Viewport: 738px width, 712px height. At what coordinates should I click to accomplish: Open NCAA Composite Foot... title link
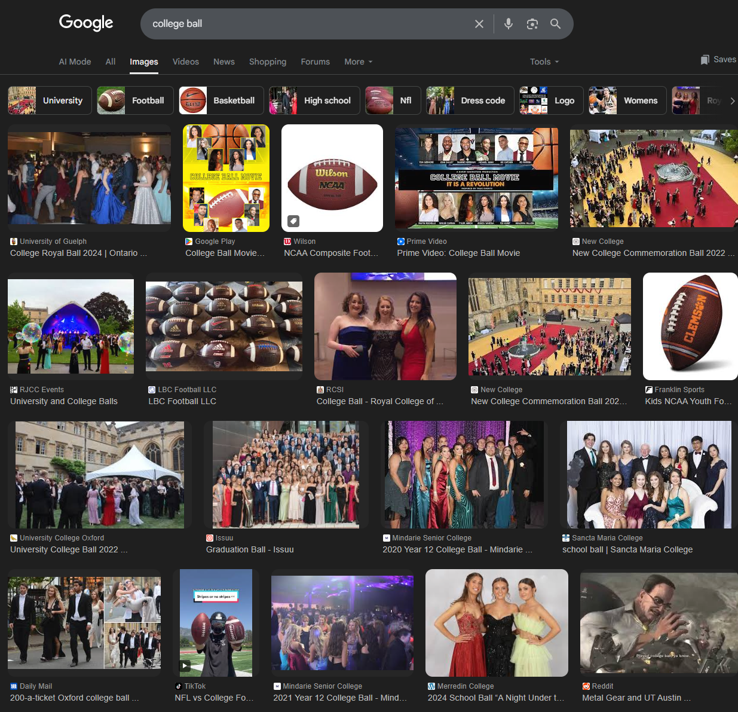(331, 253)
